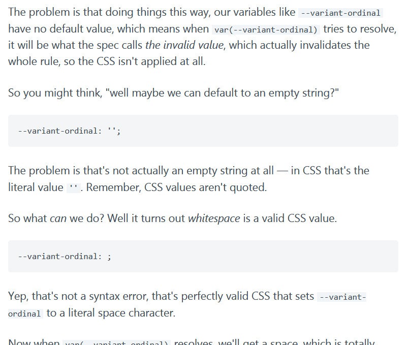This screenshot has width=408, height=345.
Task: Click the inline code "ordinal" starting the line
Action: 24,313
